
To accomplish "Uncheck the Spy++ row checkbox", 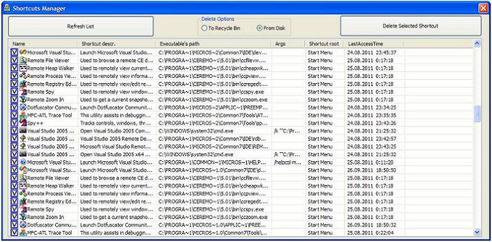I will [x=14, y=123].
